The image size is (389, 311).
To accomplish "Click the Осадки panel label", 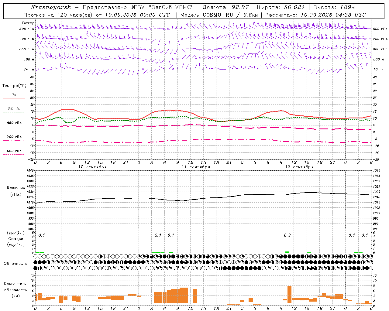I will pyautogui.click(x=16, y=239).
